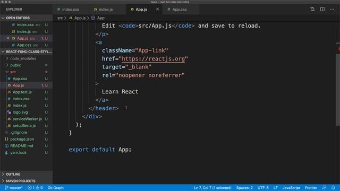
Task: Change language mode JavaScript
Action: (291, 188)
